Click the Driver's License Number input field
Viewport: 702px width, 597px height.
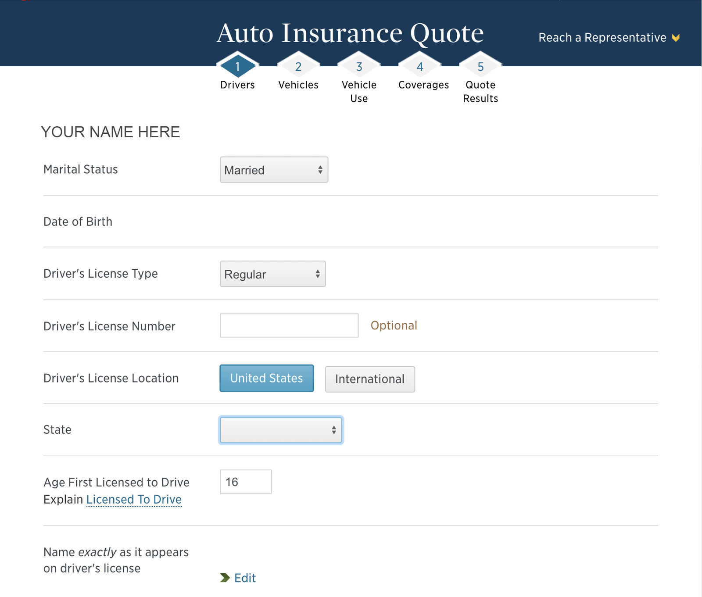point(289,326)
